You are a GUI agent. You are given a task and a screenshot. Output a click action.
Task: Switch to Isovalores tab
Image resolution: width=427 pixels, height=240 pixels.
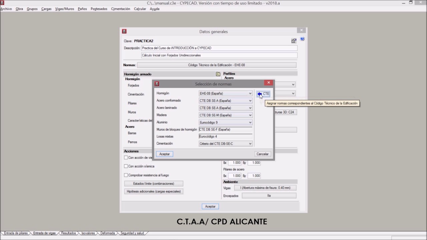point(88,233)
